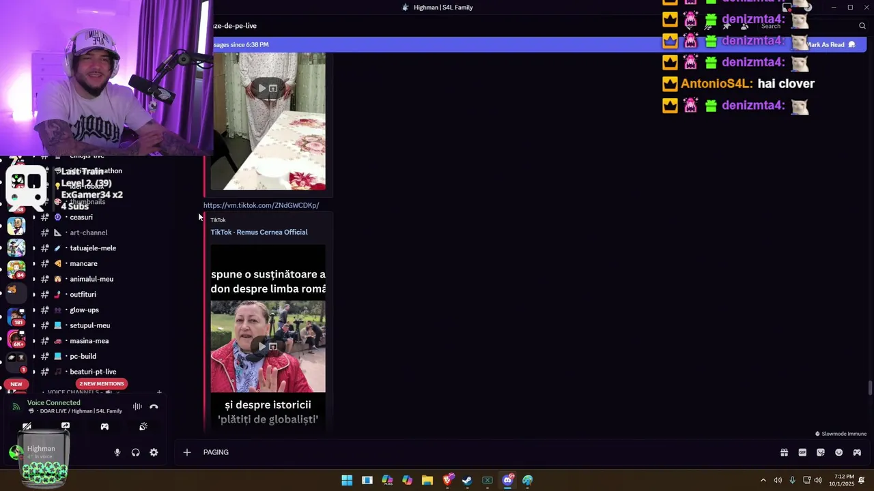Open Microsoft 365 Copilot in taskbar

[387, 480]
